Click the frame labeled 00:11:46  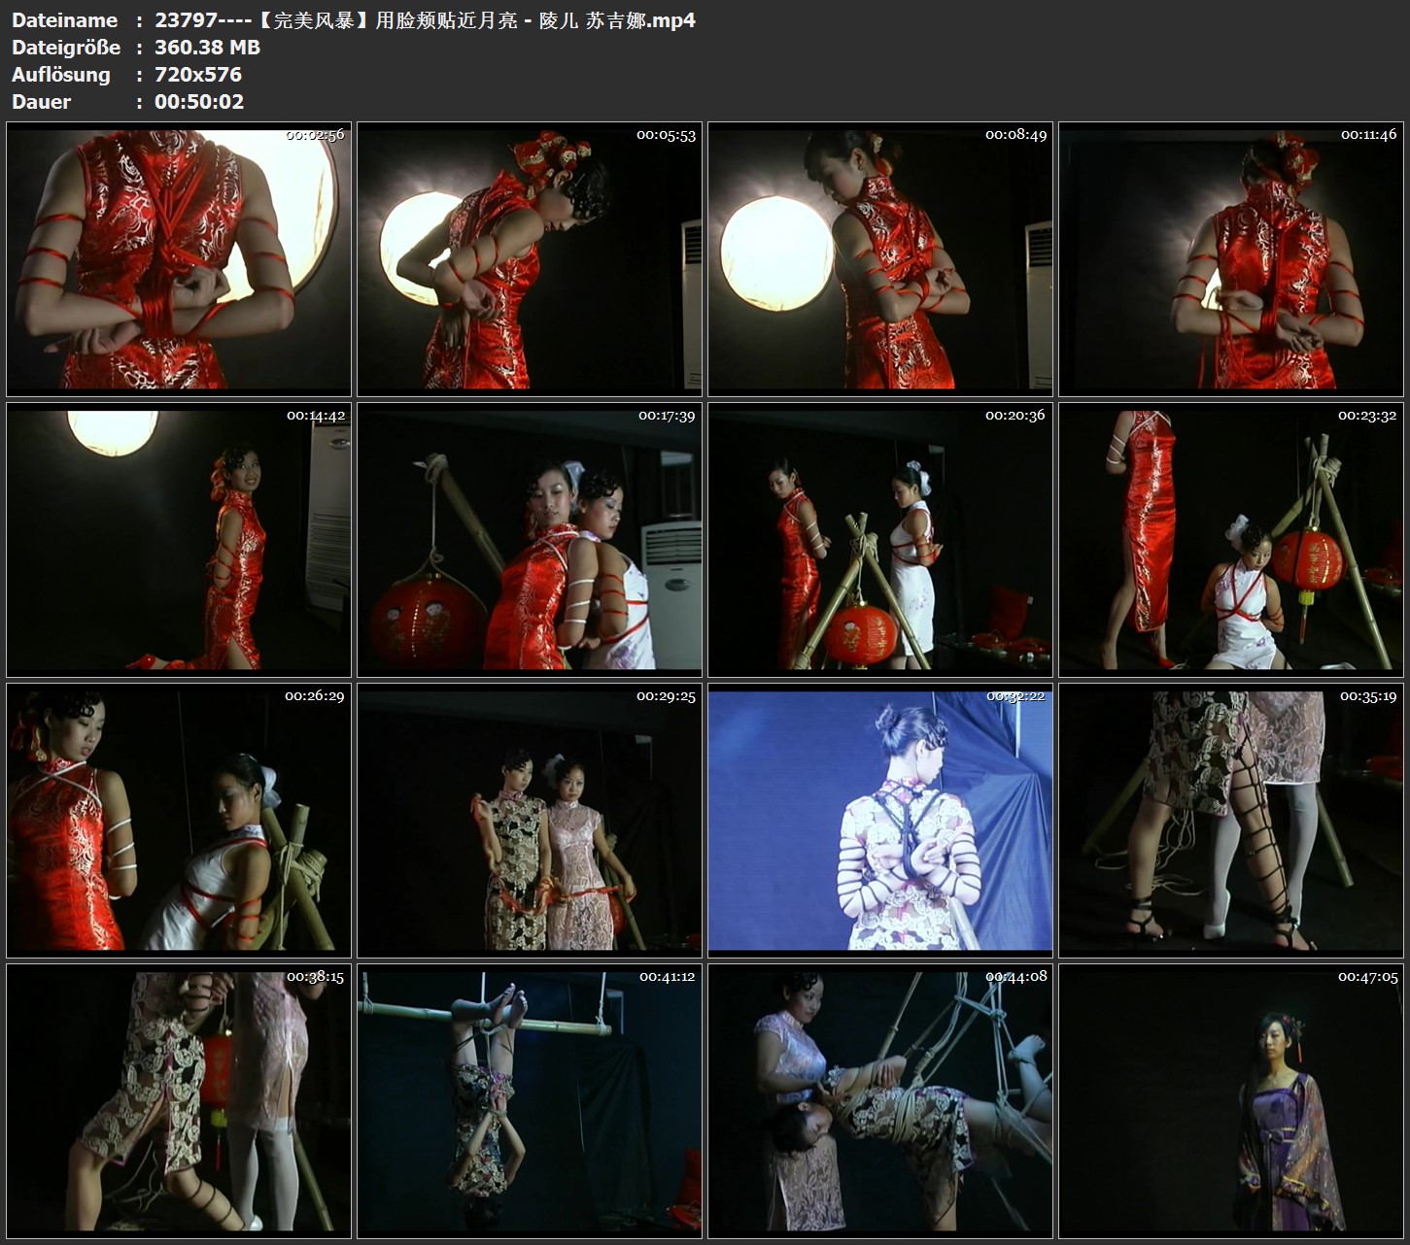coord(1231,258)
